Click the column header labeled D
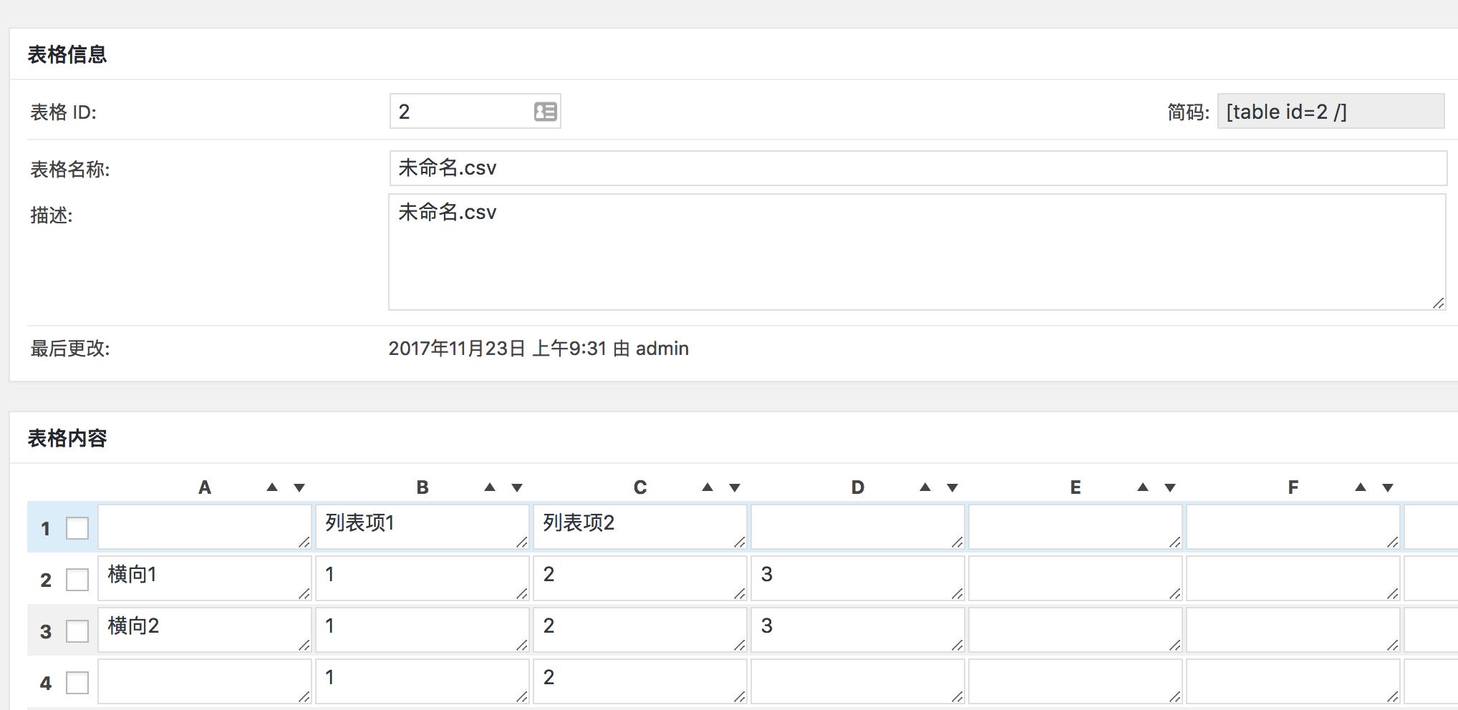The width and height of the screenshot is (1458, 710). [x=858, y=487]
